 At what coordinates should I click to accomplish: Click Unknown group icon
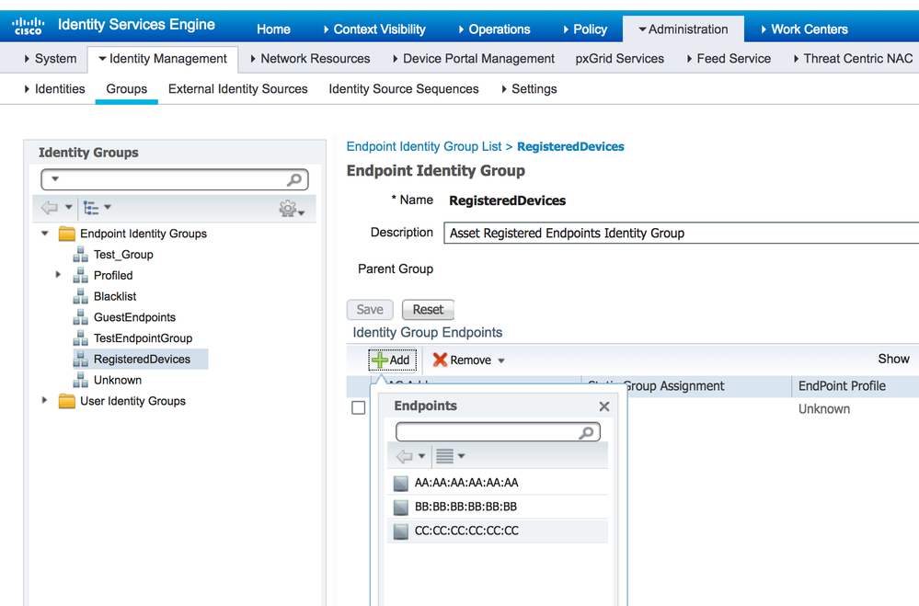pyautogui.click(x=81, y=381)
